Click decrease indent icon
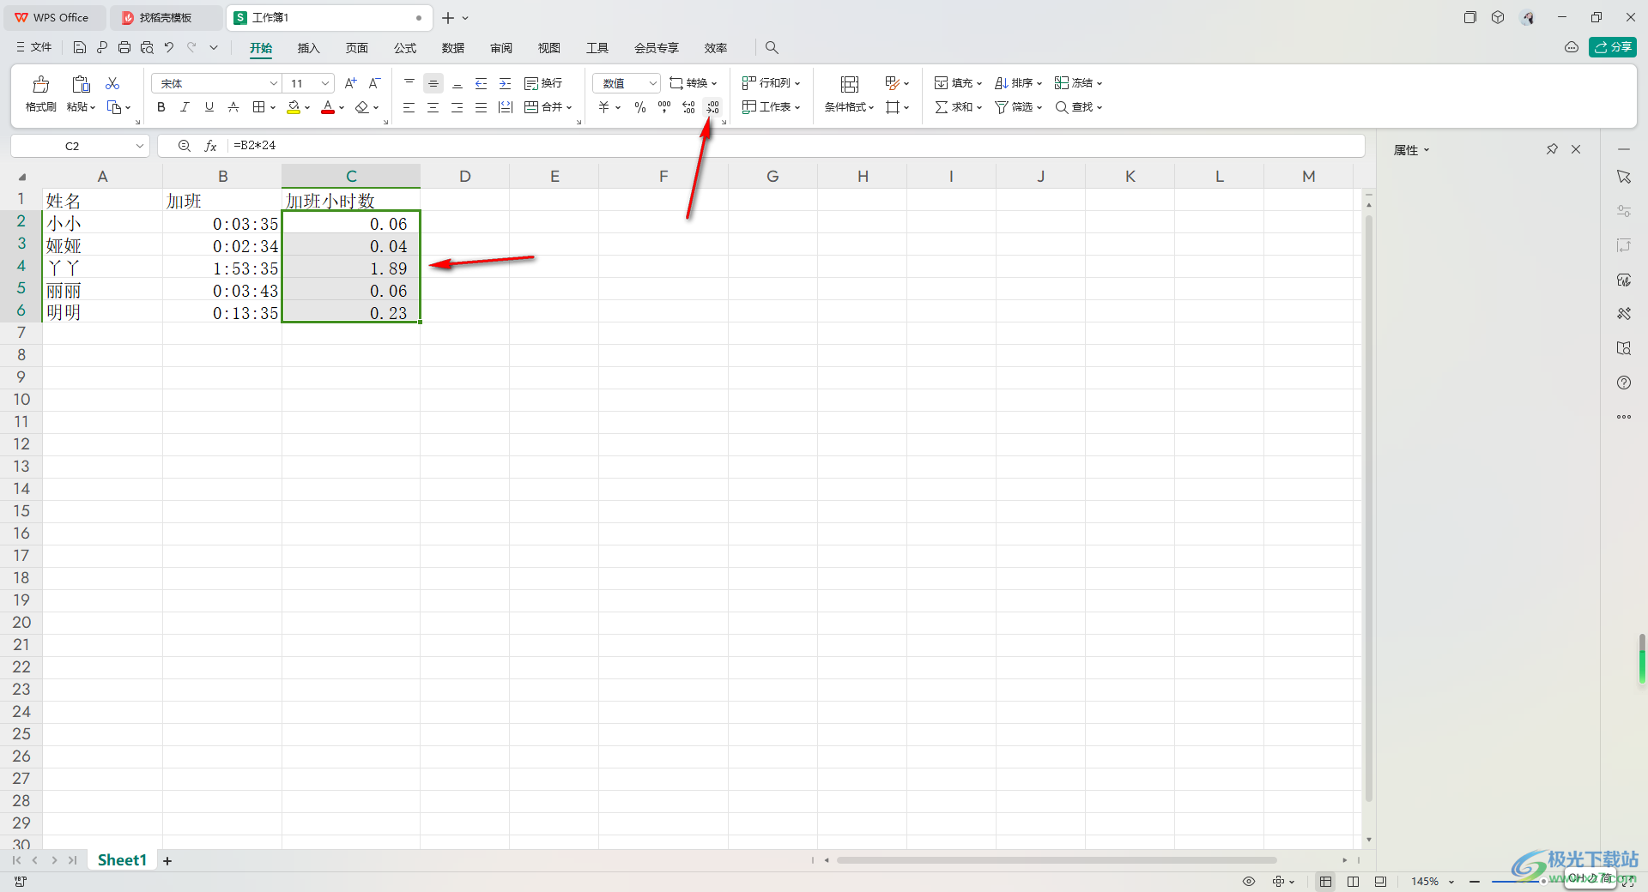The height and width of the screenshot is (892, 1648). [482, 83]
